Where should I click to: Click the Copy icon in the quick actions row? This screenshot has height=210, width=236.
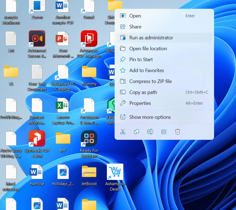(137, 132)
